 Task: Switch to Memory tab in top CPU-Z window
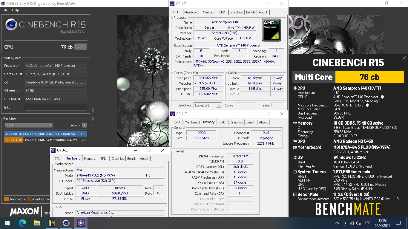(x=208, y=12)
